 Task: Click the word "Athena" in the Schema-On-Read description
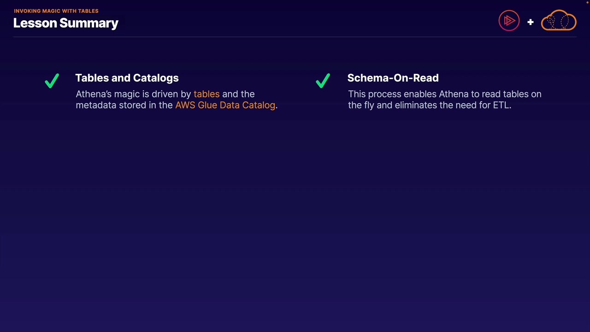[453, 94]
